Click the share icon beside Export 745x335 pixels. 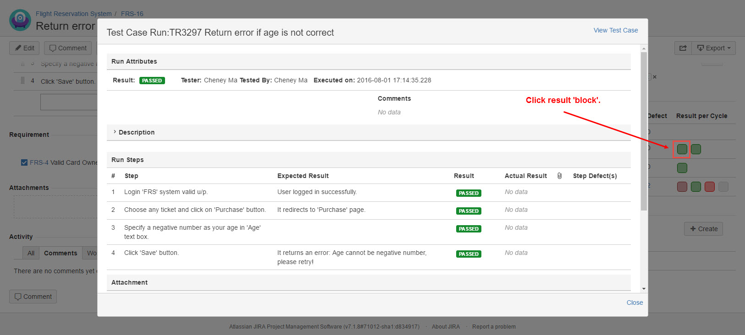pyautogui.click(x=683, y=48)
